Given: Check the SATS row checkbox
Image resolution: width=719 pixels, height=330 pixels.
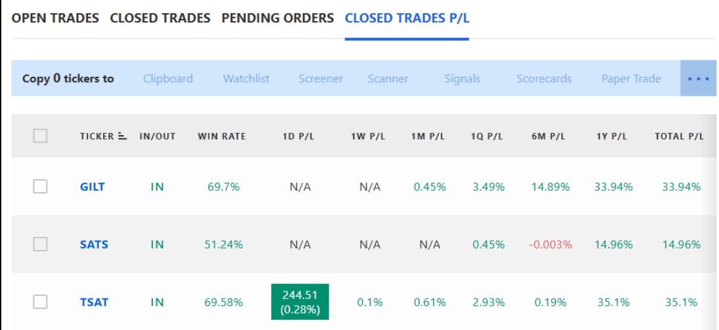Looking at the screenshot, I should 41,244.
